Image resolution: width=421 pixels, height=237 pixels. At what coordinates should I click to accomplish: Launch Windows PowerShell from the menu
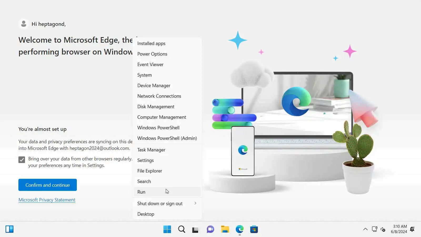[x=167, y=128]
